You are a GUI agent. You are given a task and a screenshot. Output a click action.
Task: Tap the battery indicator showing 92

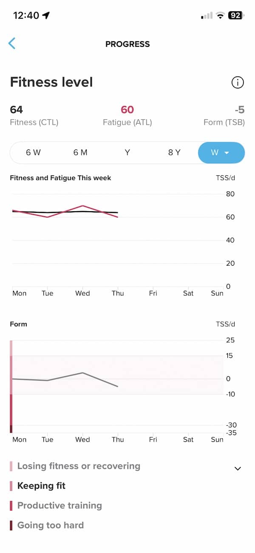235,16
